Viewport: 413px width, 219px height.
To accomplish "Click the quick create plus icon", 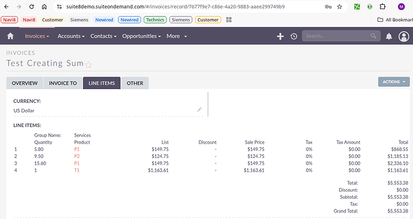I will point(280,36).
